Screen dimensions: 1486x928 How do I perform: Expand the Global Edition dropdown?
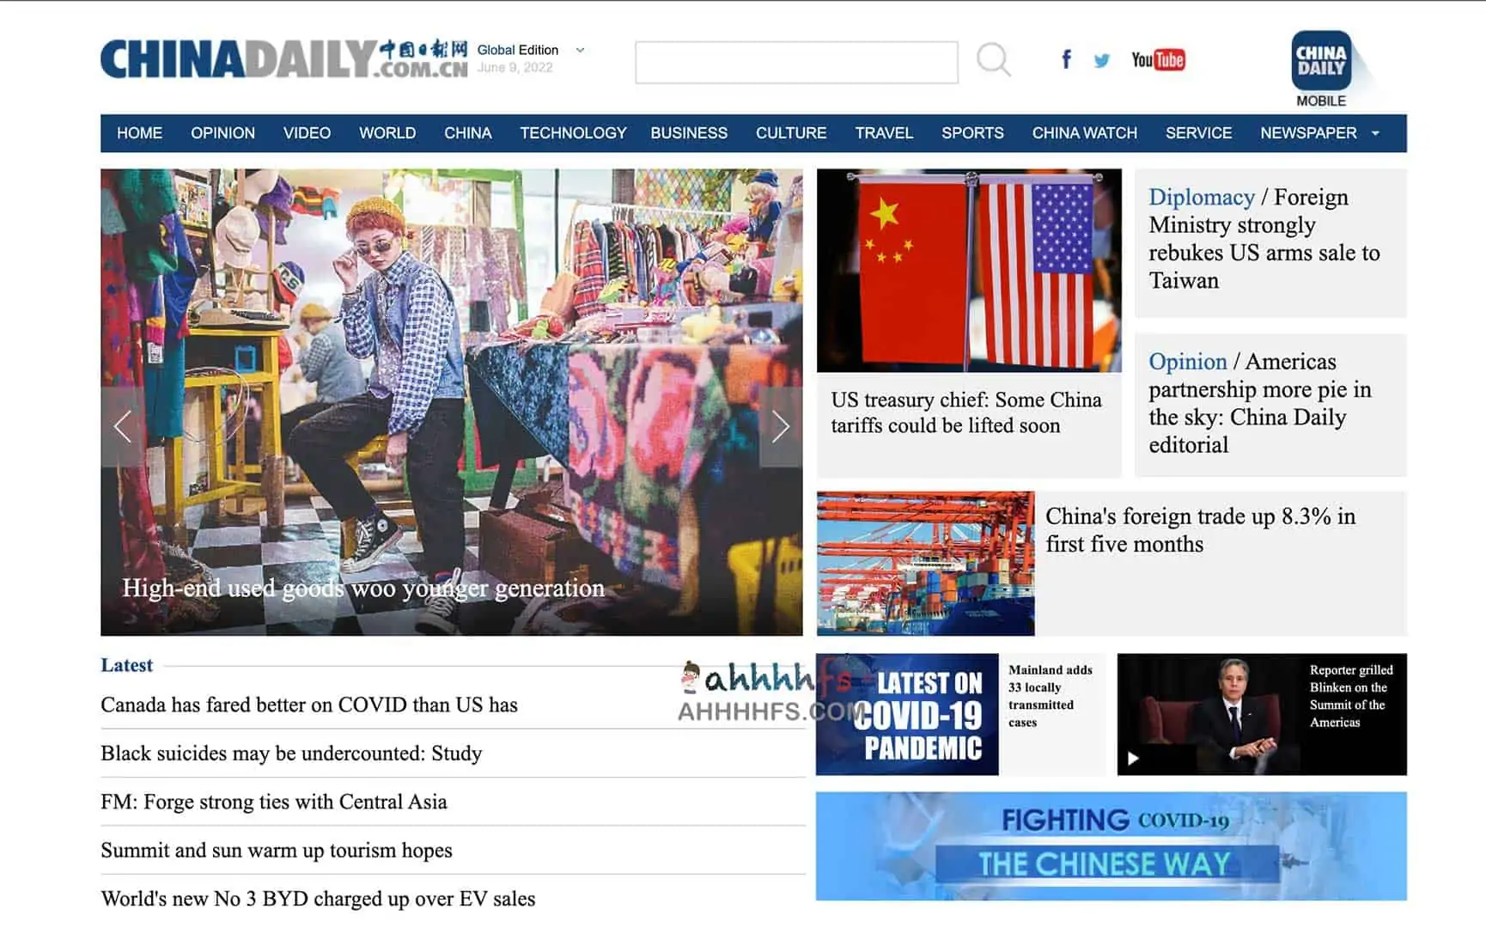pos(580,50)
